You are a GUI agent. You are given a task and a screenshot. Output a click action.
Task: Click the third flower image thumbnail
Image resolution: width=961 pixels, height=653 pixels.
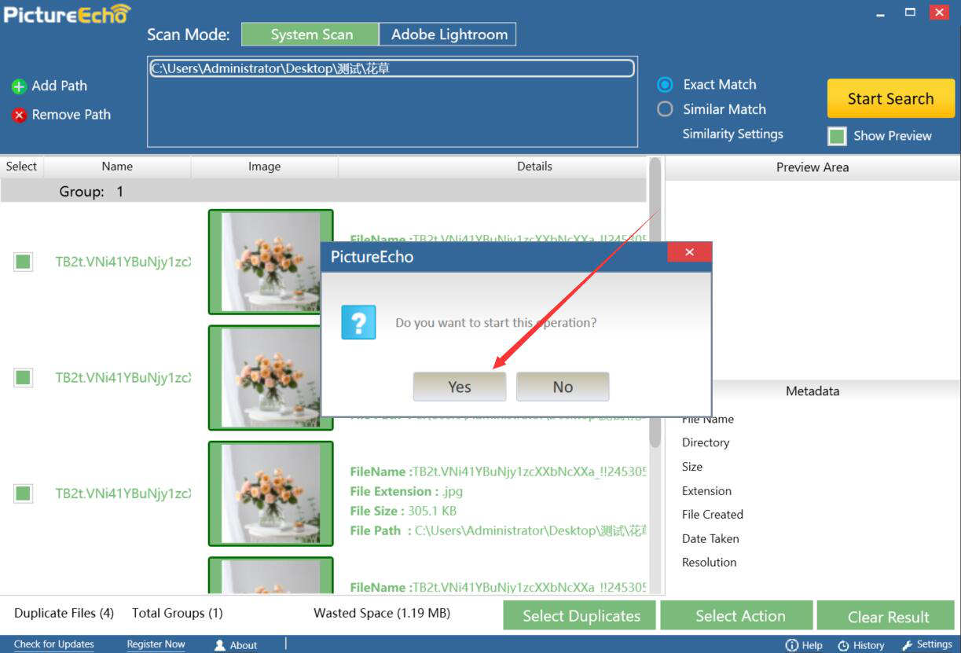tap(271, 493)
